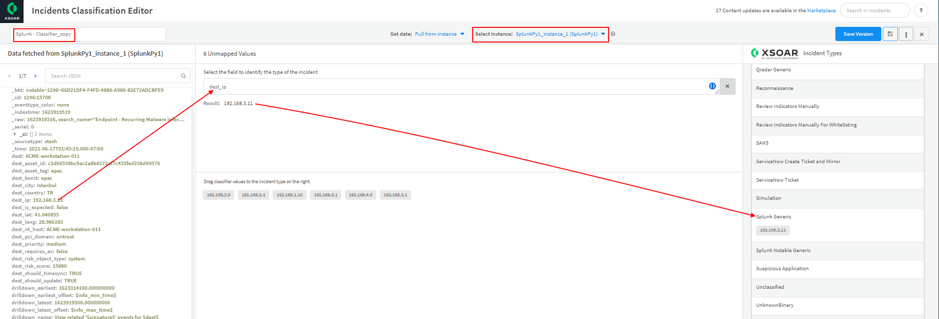This screenshot has height=319, width=939.
Task: Click the help icon beside Select Instance
Action: point(613,34)
